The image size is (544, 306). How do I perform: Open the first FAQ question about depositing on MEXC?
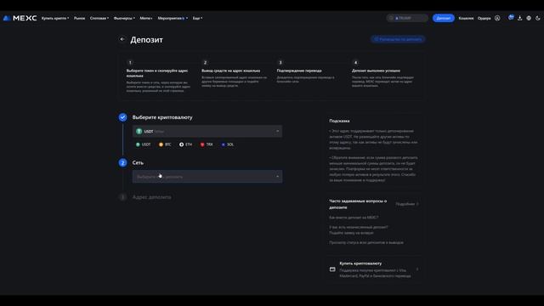tap(354, 218)
